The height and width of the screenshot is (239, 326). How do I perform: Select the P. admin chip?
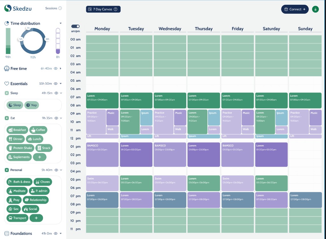coord(39,191)
